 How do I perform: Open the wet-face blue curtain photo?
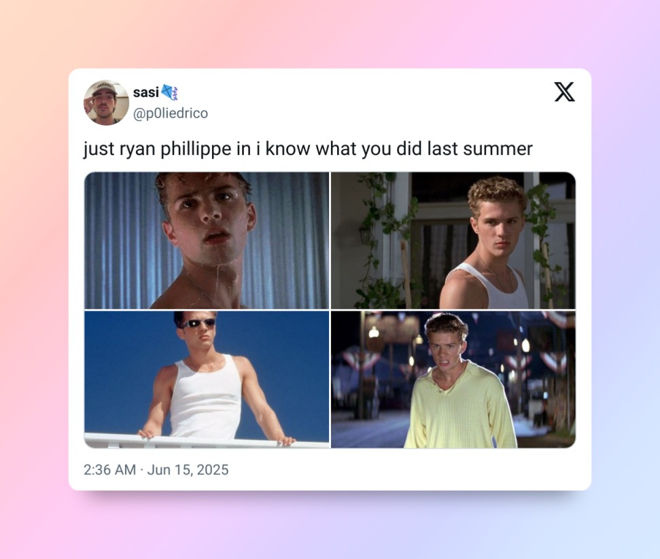click(207, 240)
